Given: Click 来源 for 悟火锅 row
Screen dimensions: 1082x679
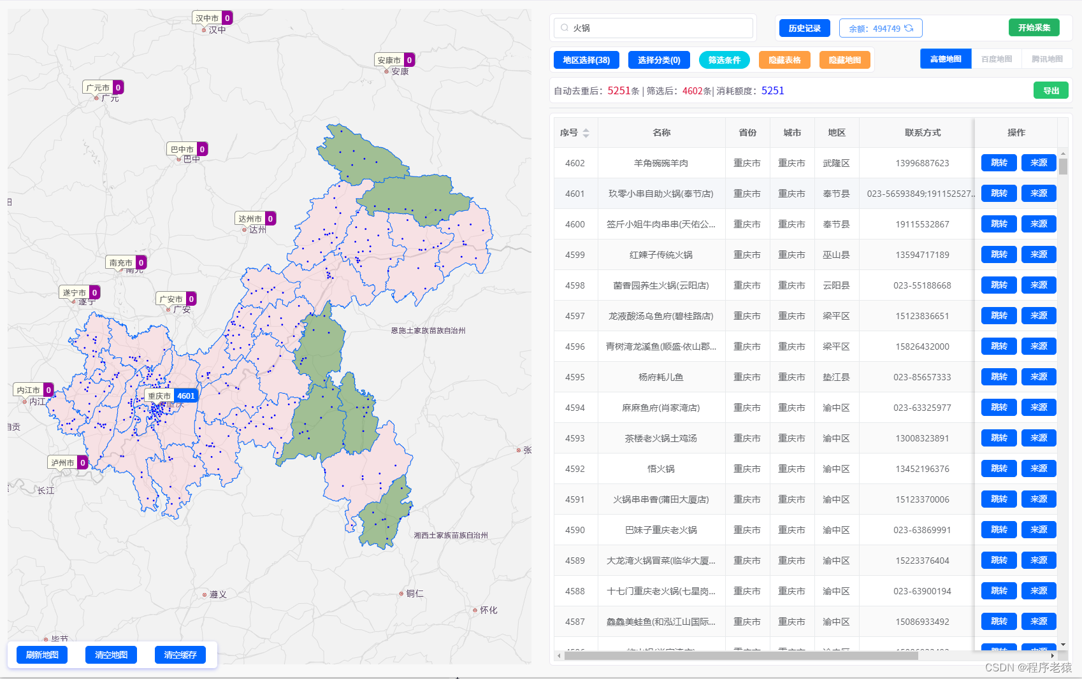Looking at the screenshot, I should (x=1039, y=468).
